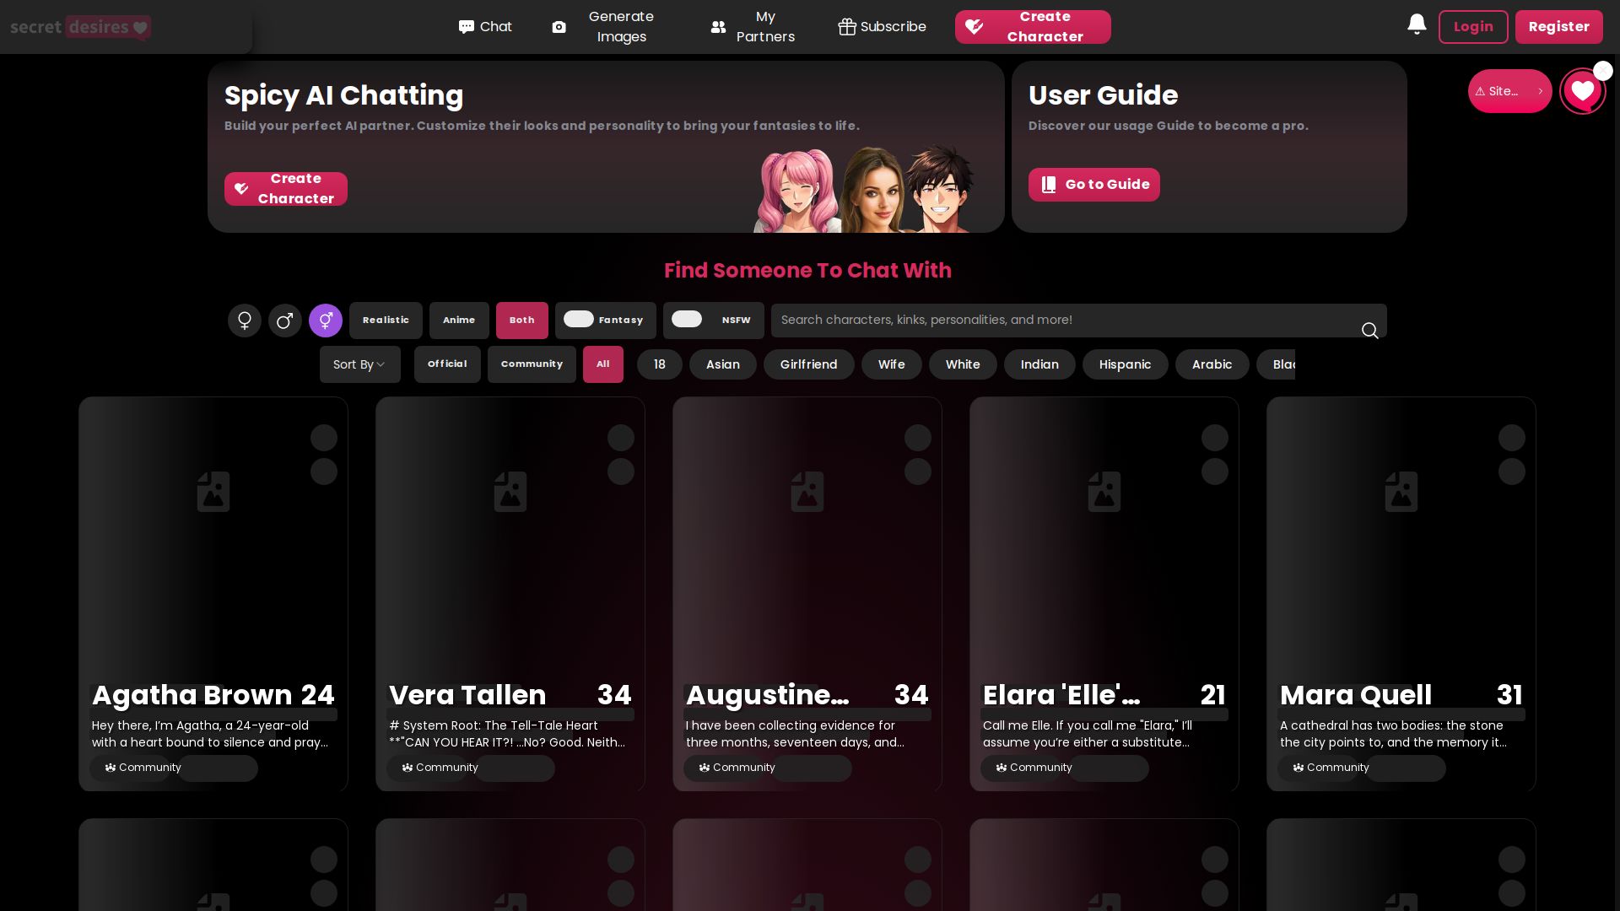Click the notification bell icon
Screen dimensions: 1620x911
(1417, 25)
